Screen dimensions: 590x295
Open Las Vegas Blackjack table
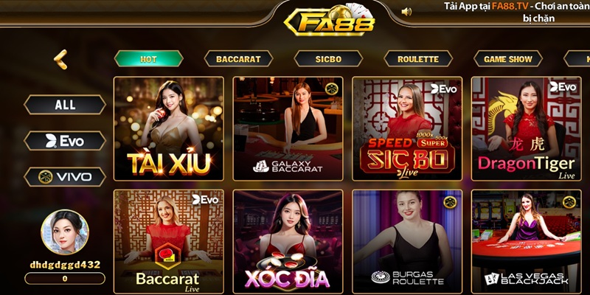point(527,242)
